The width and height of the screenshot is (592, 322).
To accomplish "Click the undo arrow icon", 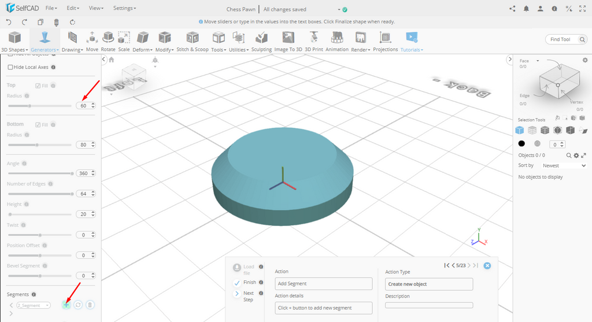I will pos(9,22).
